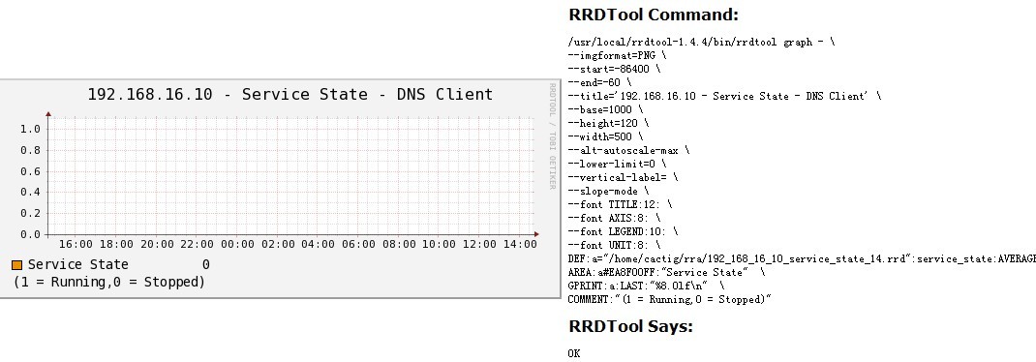Click the RRDTool Says heading

(630, 326)
